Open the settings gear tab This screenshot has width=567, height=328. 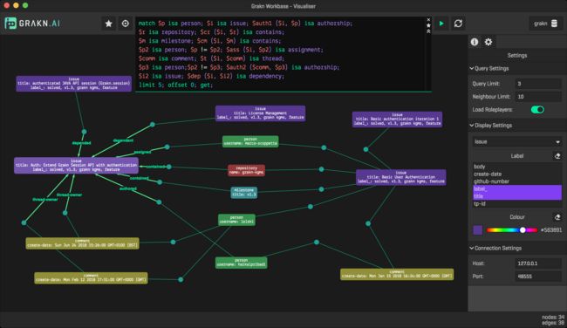pyautogui.click(x=488, y=42)
